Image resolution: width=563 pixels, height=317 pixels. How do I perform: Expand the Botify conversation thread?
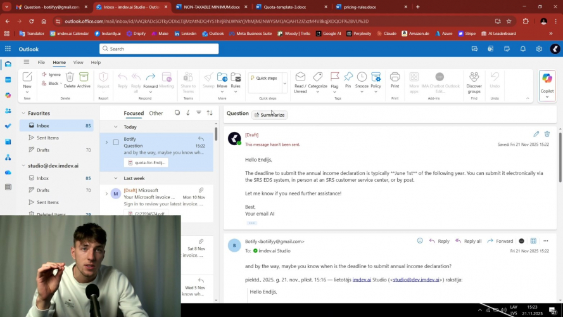click(x=106, y=142)
